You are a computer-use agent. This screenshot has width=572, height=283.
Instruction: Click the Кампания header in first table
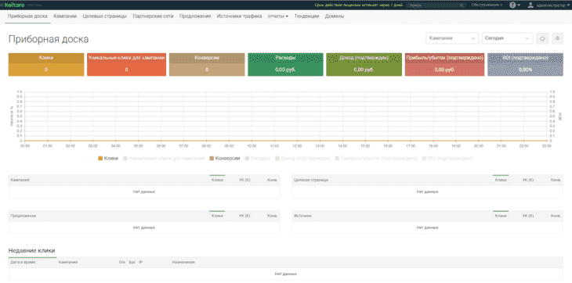tap(20, 180)
